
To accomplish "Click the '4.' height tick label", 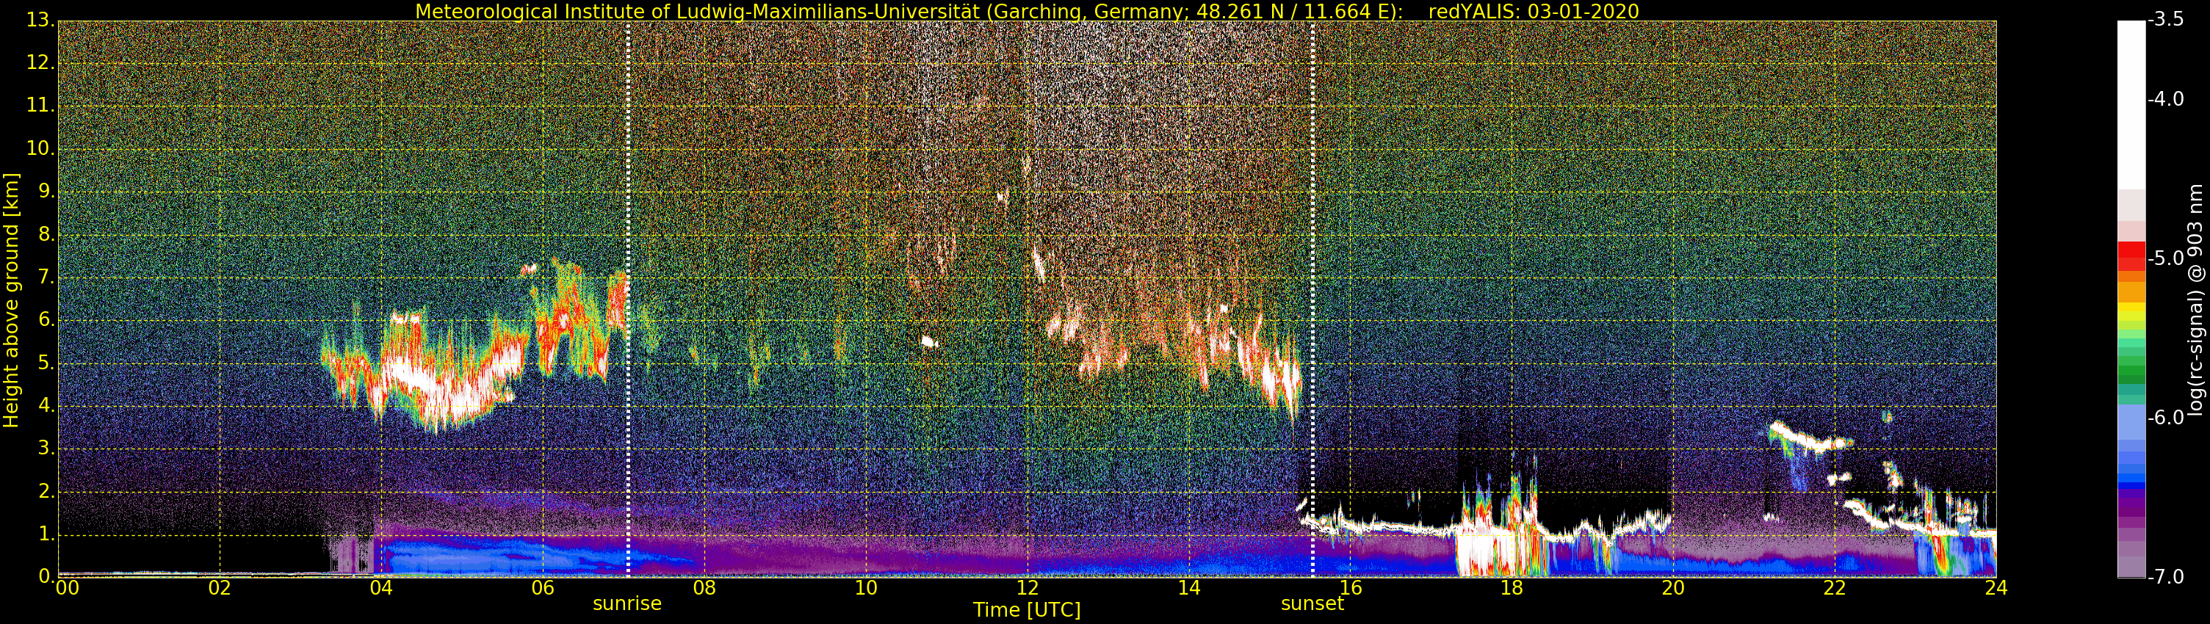I will [x=46, y=405].
